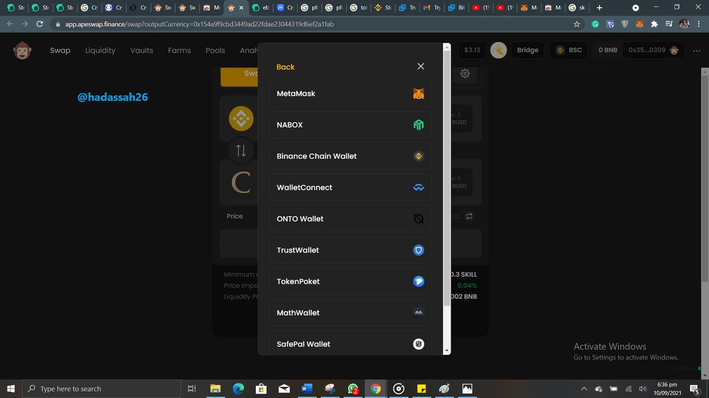Select the WalletConnect option
Viewport: 709px width, 398px height.
click(x=350, y=187)
